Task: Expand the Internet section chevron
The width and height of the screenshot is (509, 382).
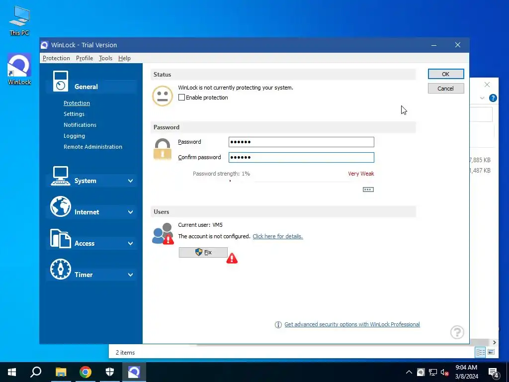Action: [131, 212]
